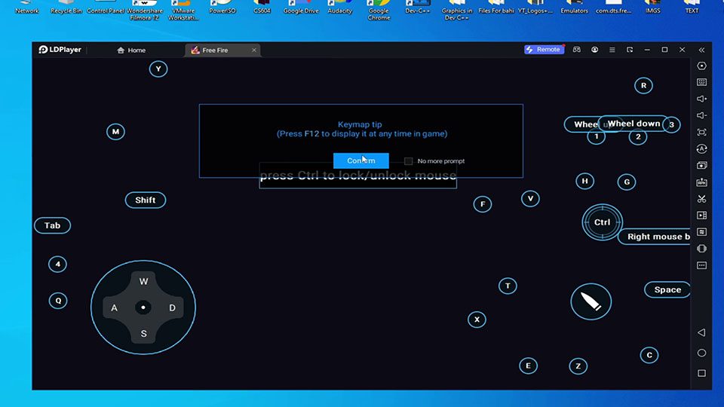Click the fire bullet key icon
The height and width of the screenshot is (407, 724).
click(591, 301)
